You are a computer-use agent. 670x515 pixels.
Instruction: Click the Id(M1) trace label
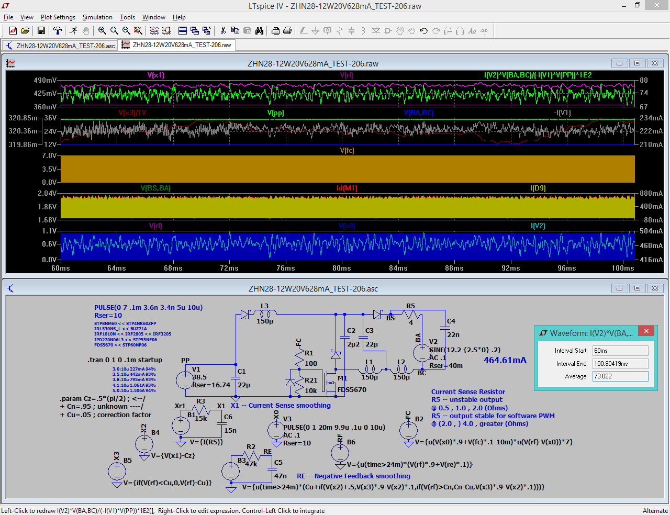pos(347,188)
